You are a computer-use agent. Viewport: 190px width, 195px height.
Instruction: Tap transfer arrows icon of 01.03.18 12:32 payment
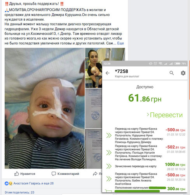pyautogui.click(x=109, y=135)
